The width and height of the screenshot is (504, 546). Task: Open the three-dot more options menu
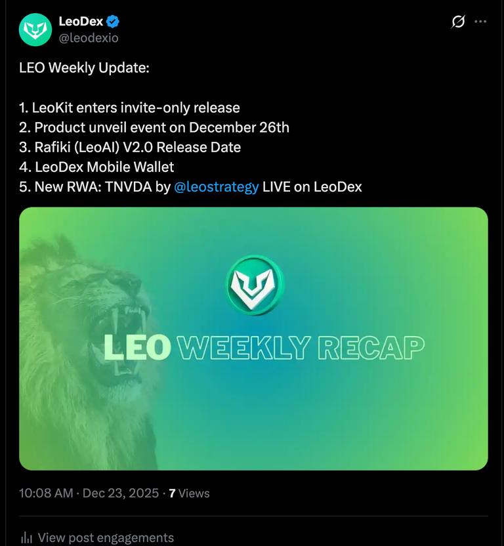[x=480, y=22]
